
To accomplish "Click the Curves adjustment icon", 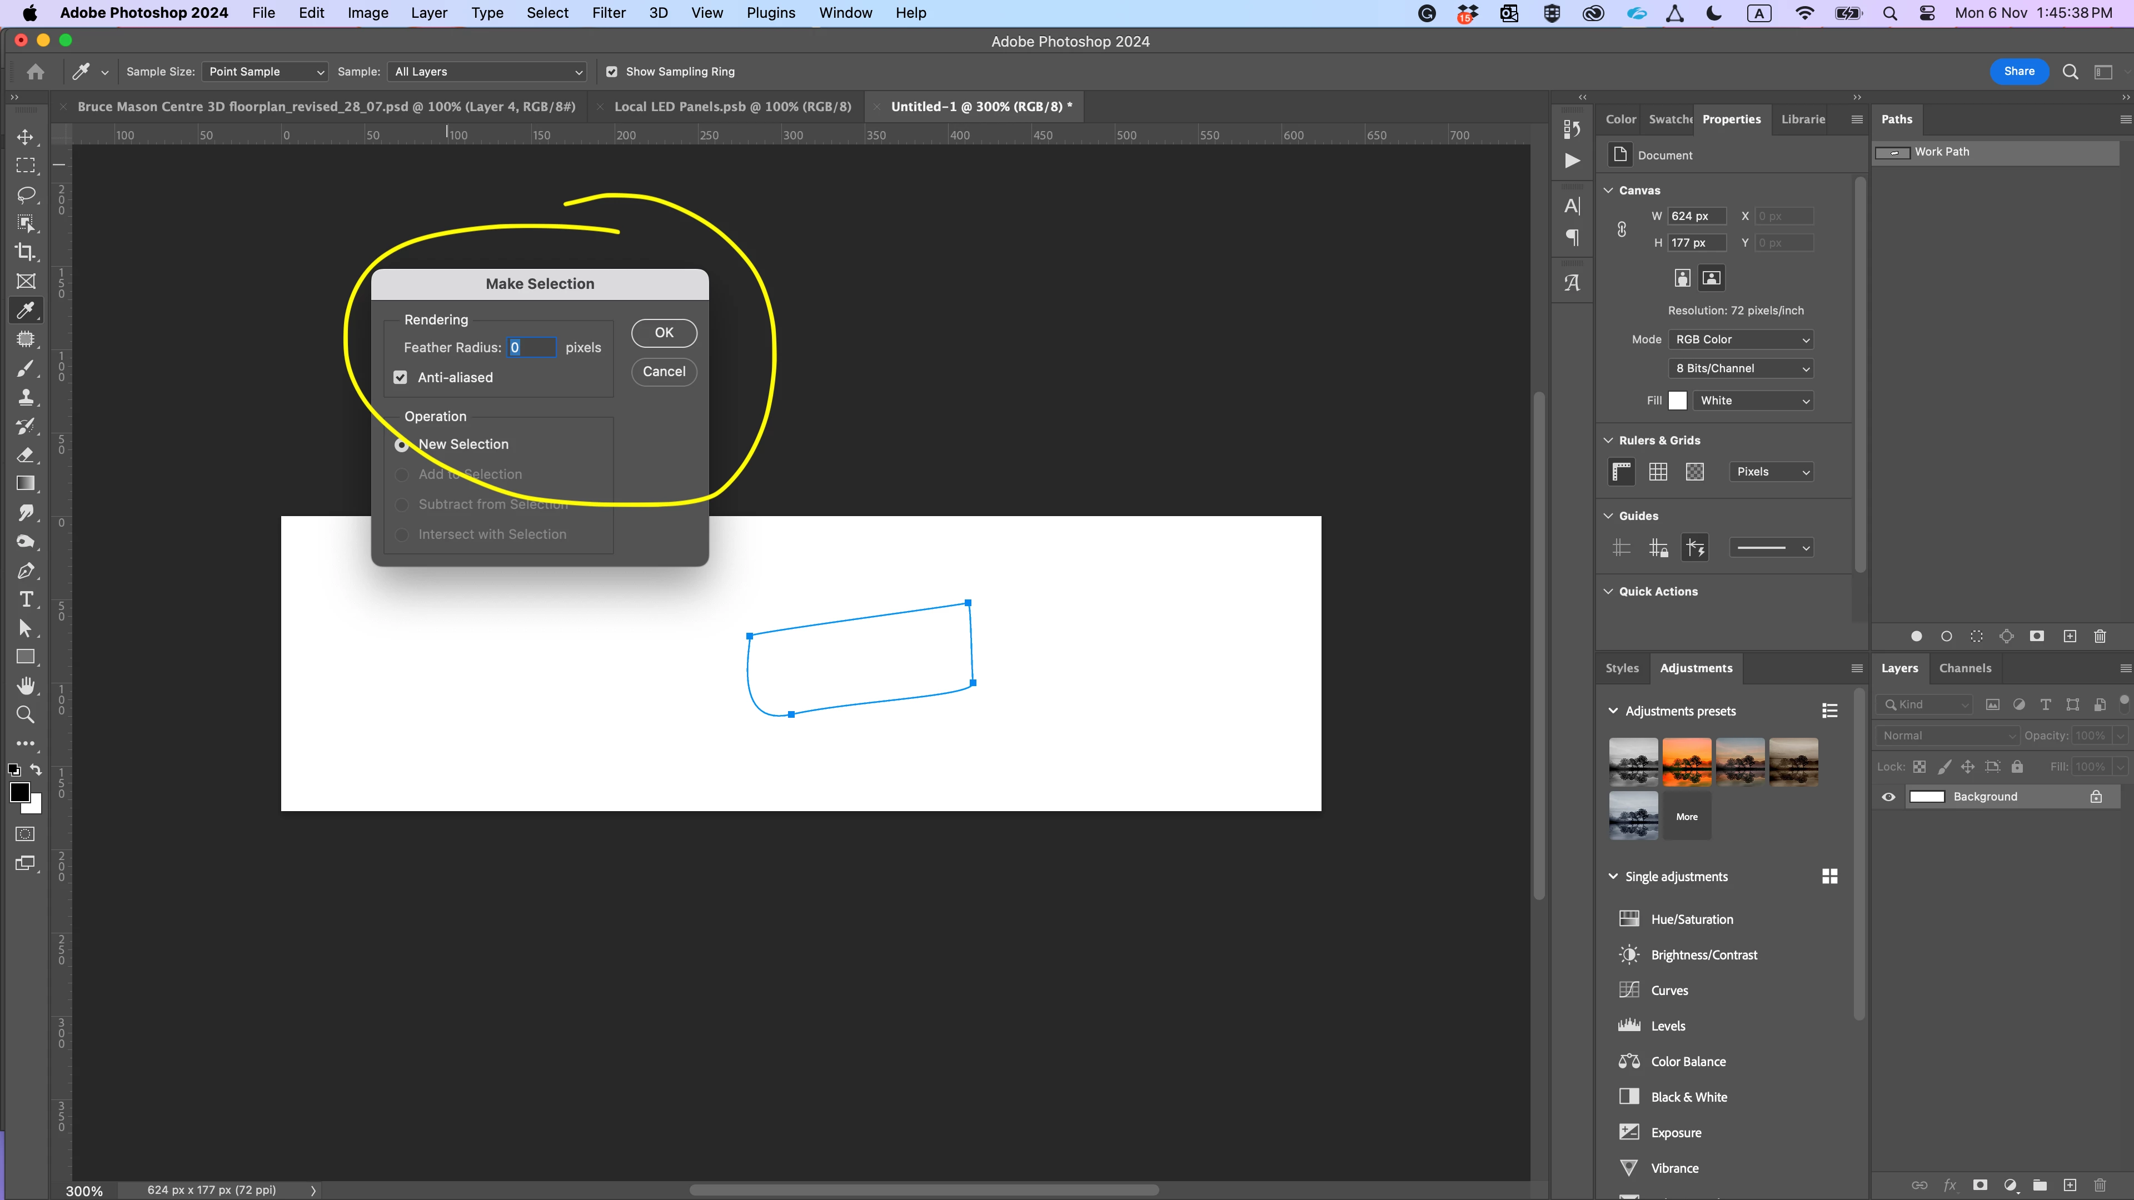I will click(x=1629, y=989).
